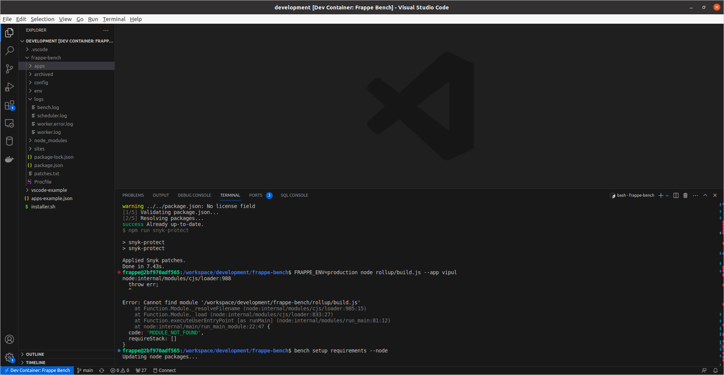Kill the terminal with trash icon
Screen dimensions: 724x375
pos(686,195)
